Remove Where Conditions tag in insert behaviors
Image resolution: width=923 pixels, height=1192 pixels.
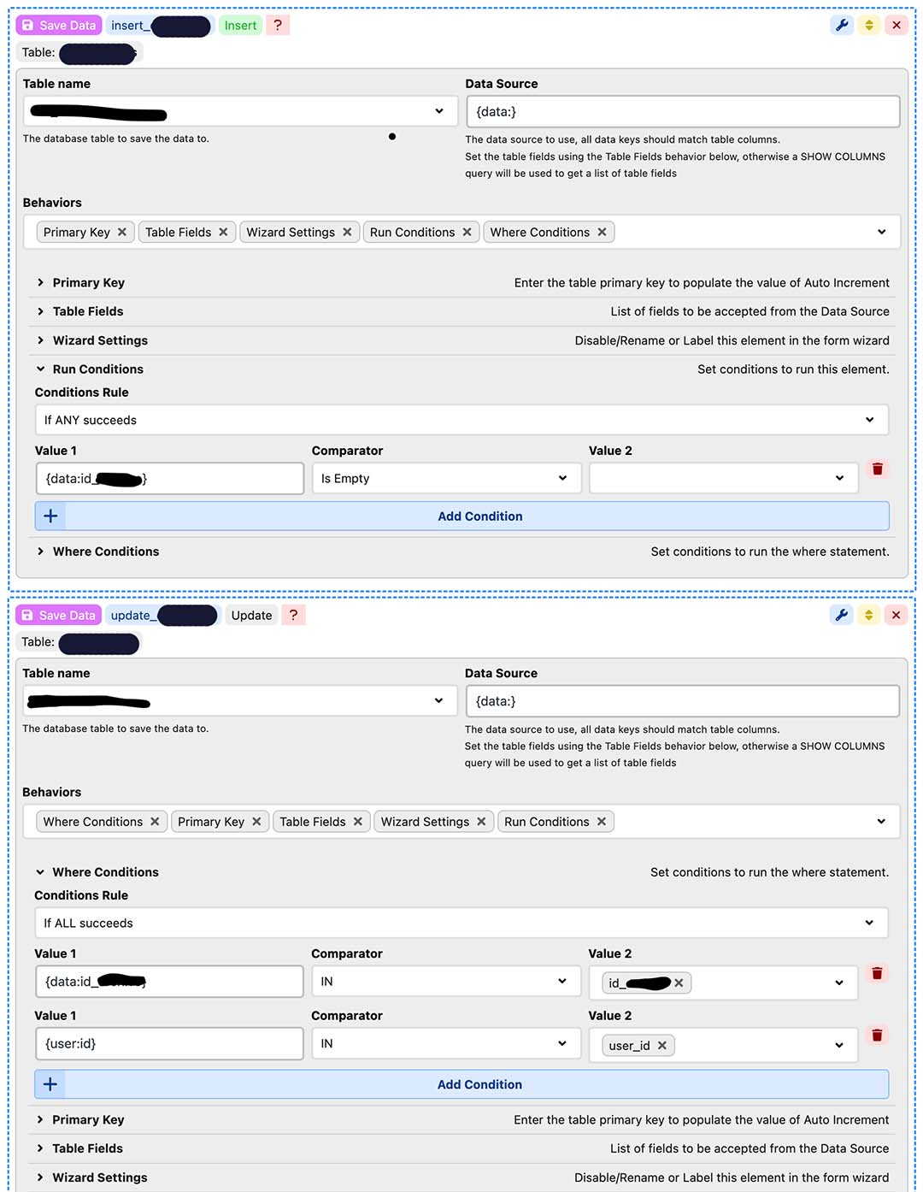[602, 232]
